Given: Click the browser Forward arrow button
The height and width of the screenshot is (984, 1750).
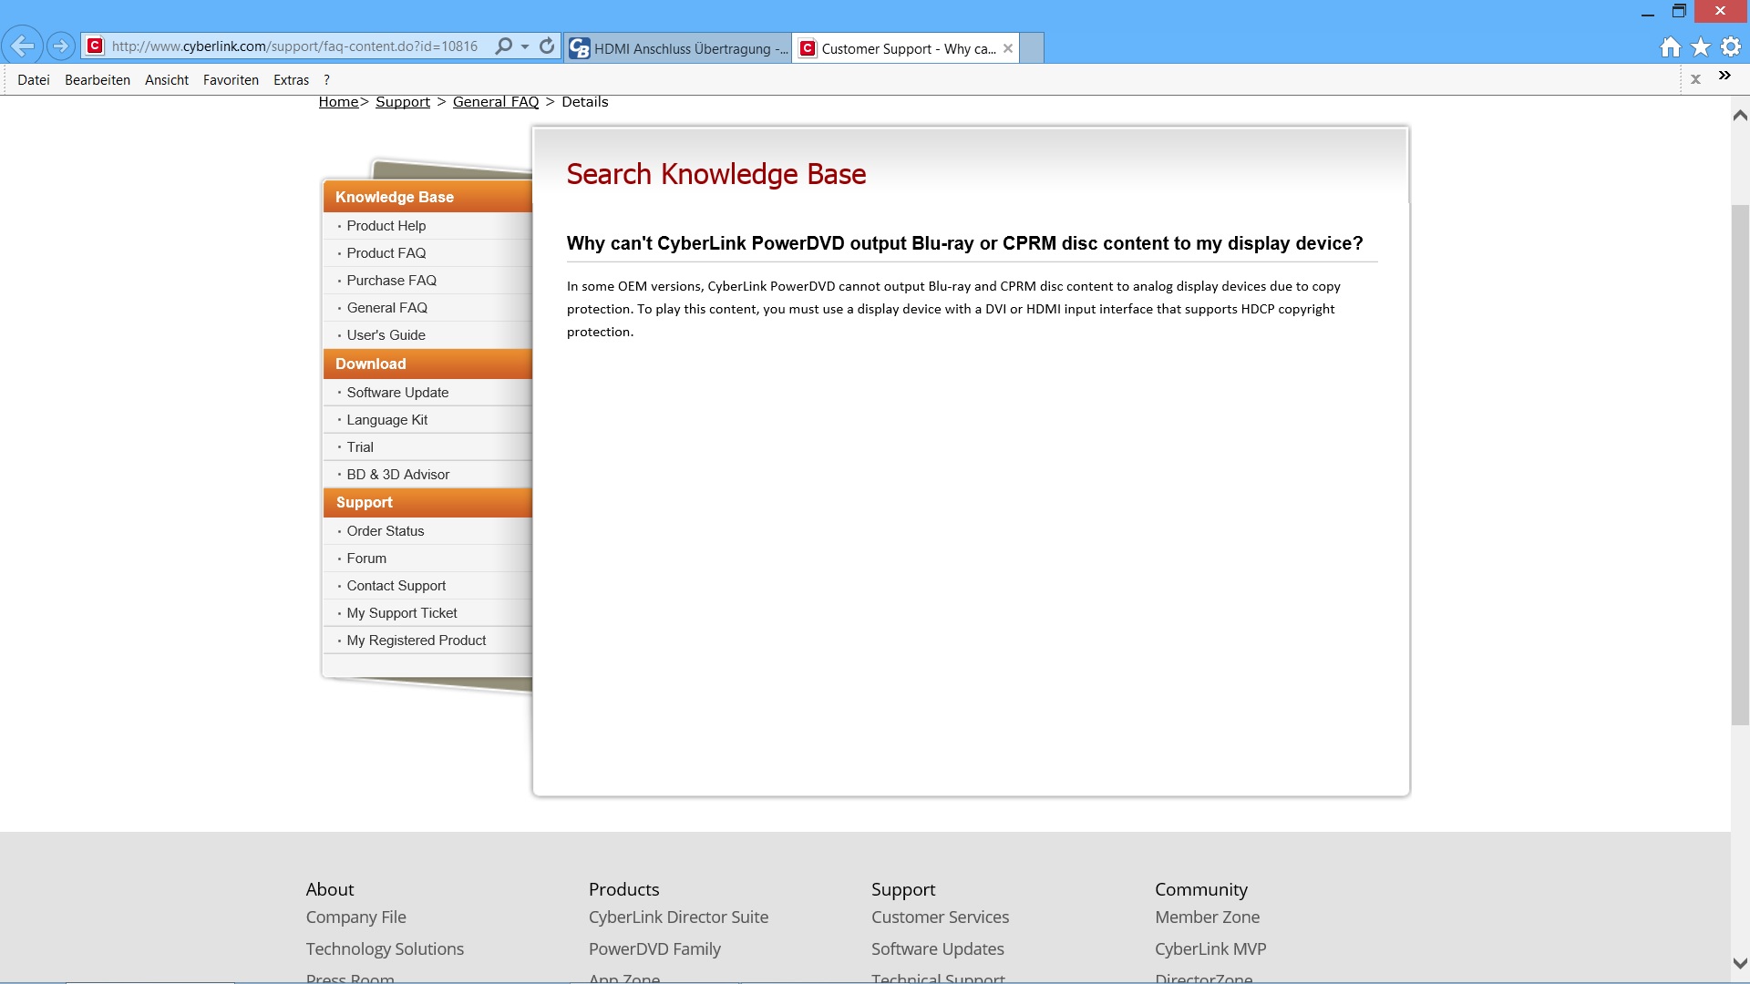Looking at the screenshot, I should tap(60, 46).
